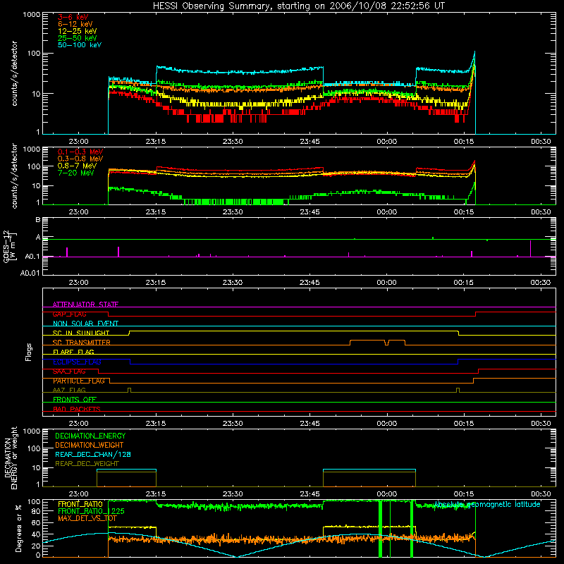Click the orange "PARTICLE_FLAG" label
564x564 pixels.
click(x=79, y=381)
